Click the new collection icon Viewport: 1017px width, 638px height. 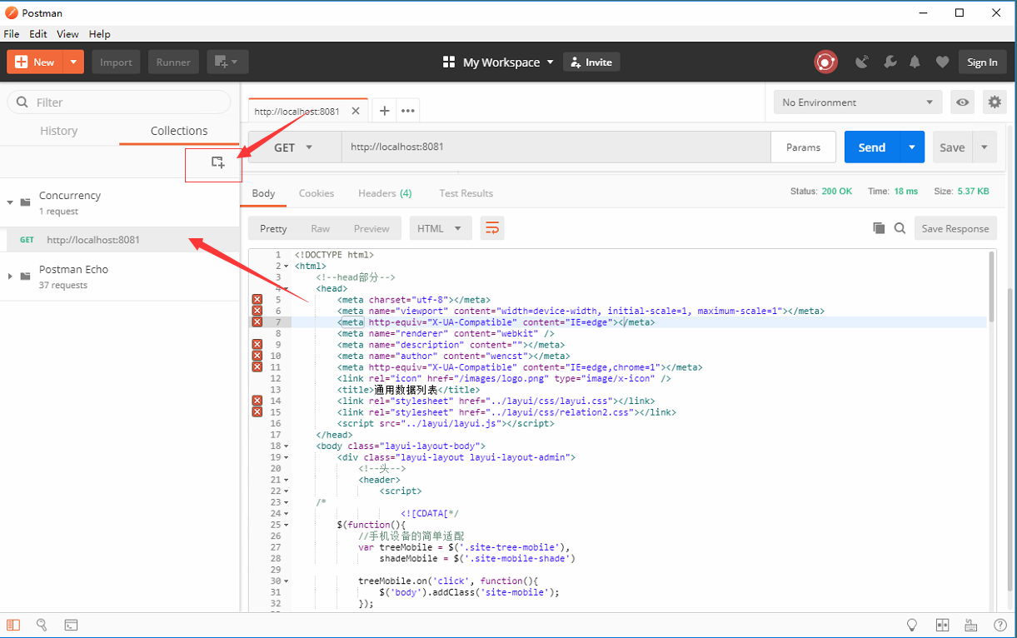(x=217, y=162)
